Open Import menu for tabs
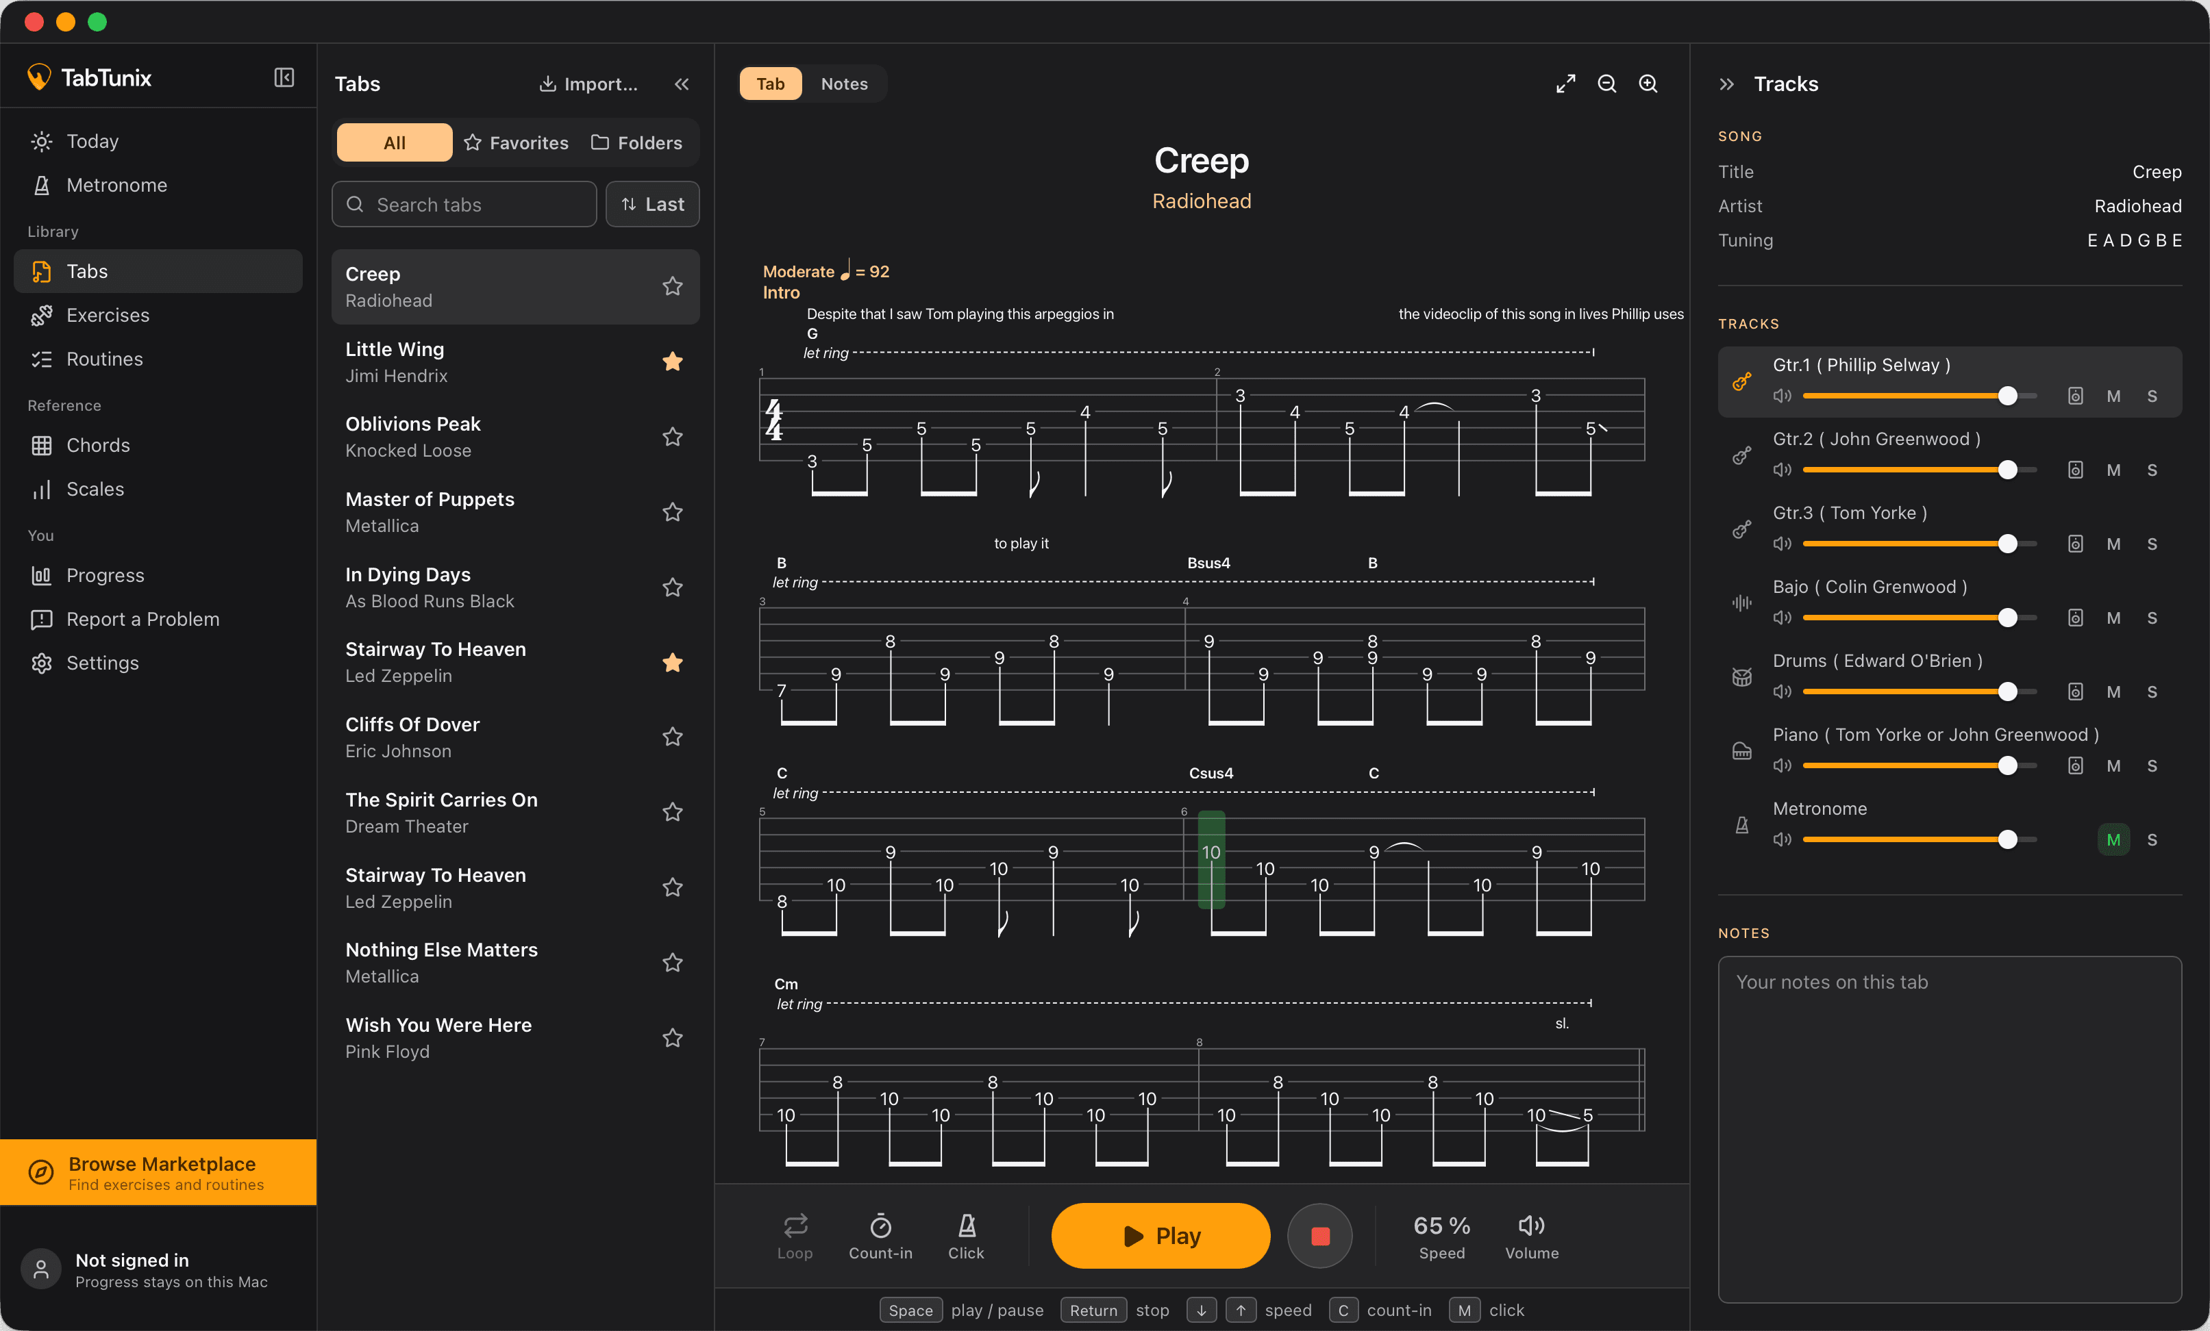 coord(588,84)
